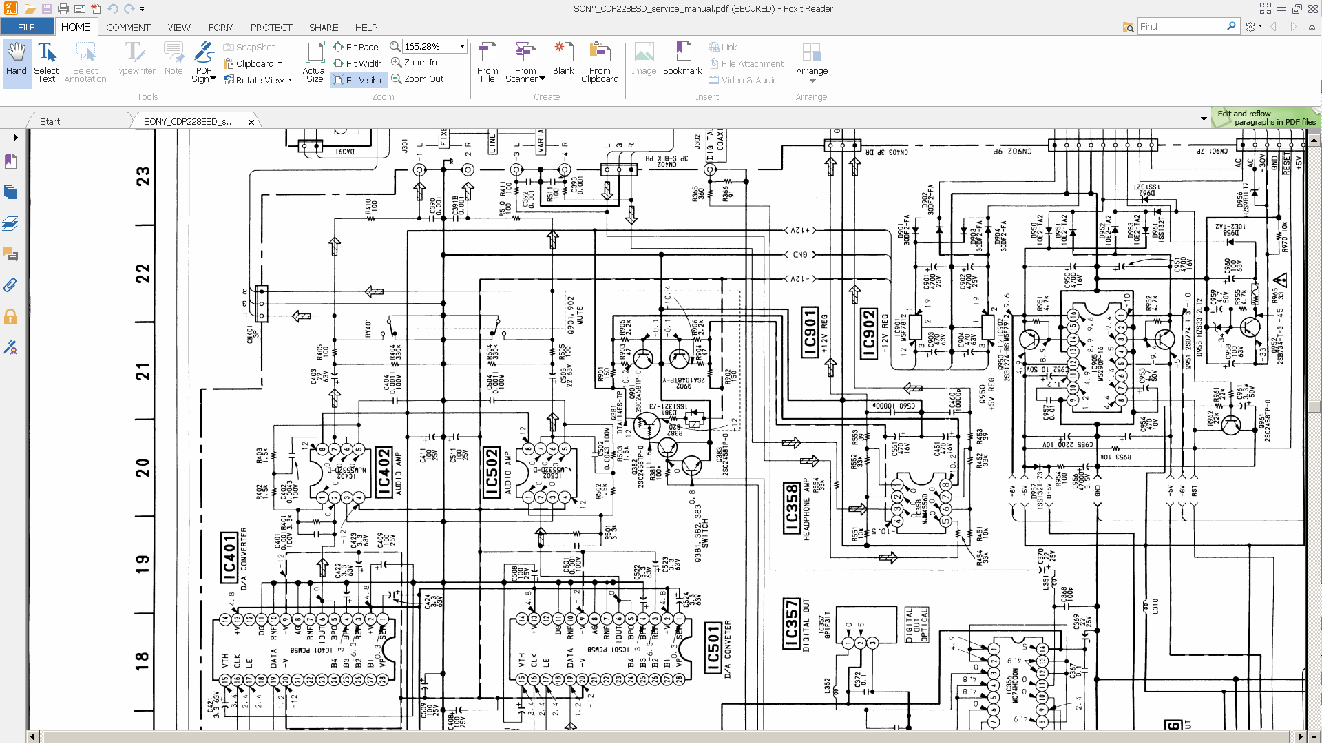Click horizontal scrollbar left arrow
1322x744 pixels.
[x=32, y=737]
